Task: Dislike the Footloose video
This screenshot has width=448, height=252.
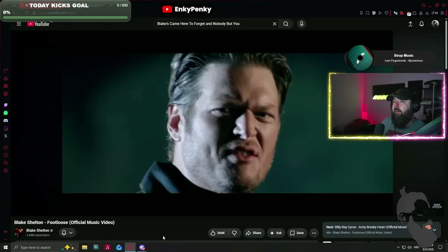Action: point(234,233)
